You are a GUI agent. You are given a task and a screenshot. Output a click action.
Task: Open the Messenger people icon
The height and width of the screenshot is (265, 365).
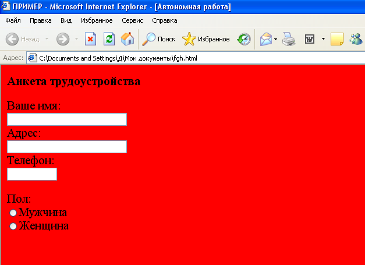point(356,39)
